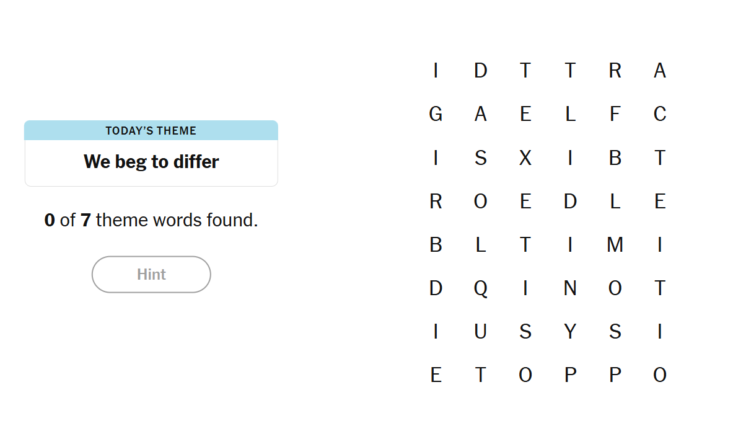
Task: Pick the letter Y in the grid
Action: [570, 332]
